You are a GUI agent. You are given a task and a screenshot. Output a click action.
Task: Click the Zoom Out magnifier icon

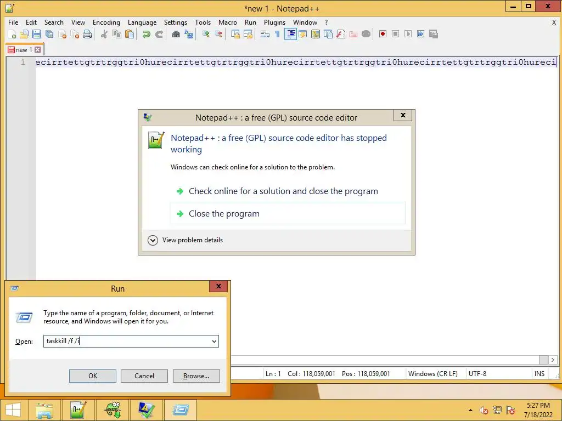[218, 35]
